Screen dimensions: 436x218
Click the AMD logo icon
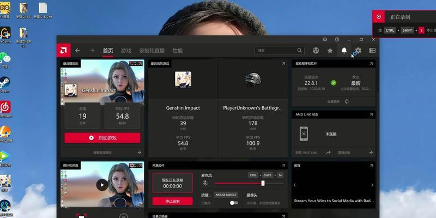click(63, 50)
